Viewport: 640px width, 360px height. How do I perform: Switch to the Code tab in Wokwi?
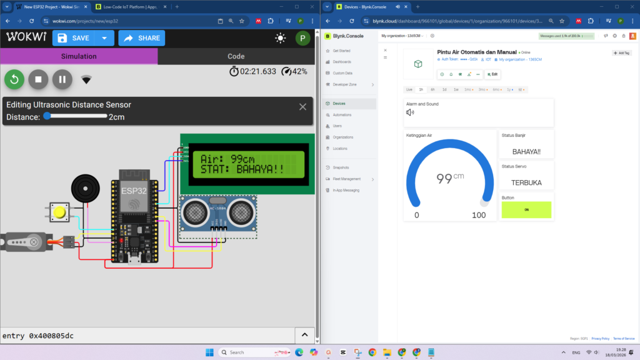[236, 56]
